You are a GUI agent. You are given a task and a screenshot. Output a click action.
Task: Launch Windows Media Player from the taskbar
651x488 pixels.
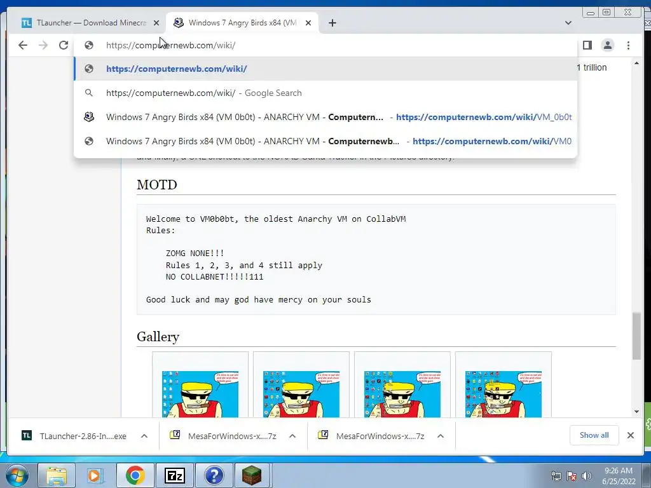pyautogui.click(x=95, y=475)
